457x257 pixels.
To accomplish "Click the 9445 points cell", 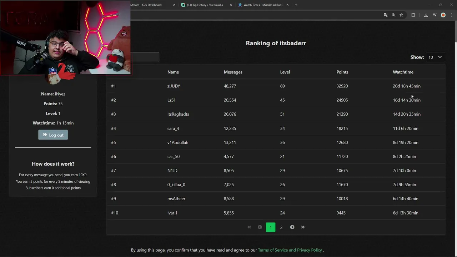I will (341, 213).
